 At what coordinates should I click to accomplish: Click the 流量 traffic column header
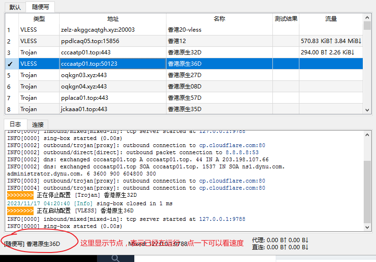tap(331, 19)
